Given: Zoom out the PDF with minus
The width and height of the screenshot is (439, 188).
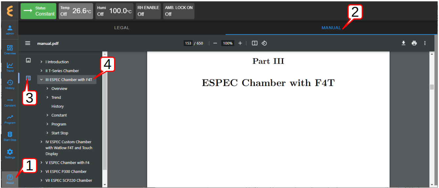Looking at the screenshot, I should [x=215, y=43].
